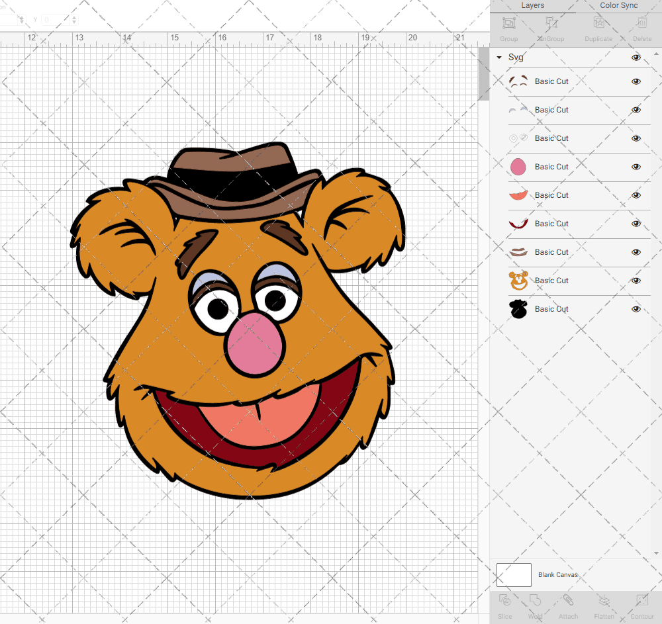Select the black outline layer thumbnail

point(518,309)
